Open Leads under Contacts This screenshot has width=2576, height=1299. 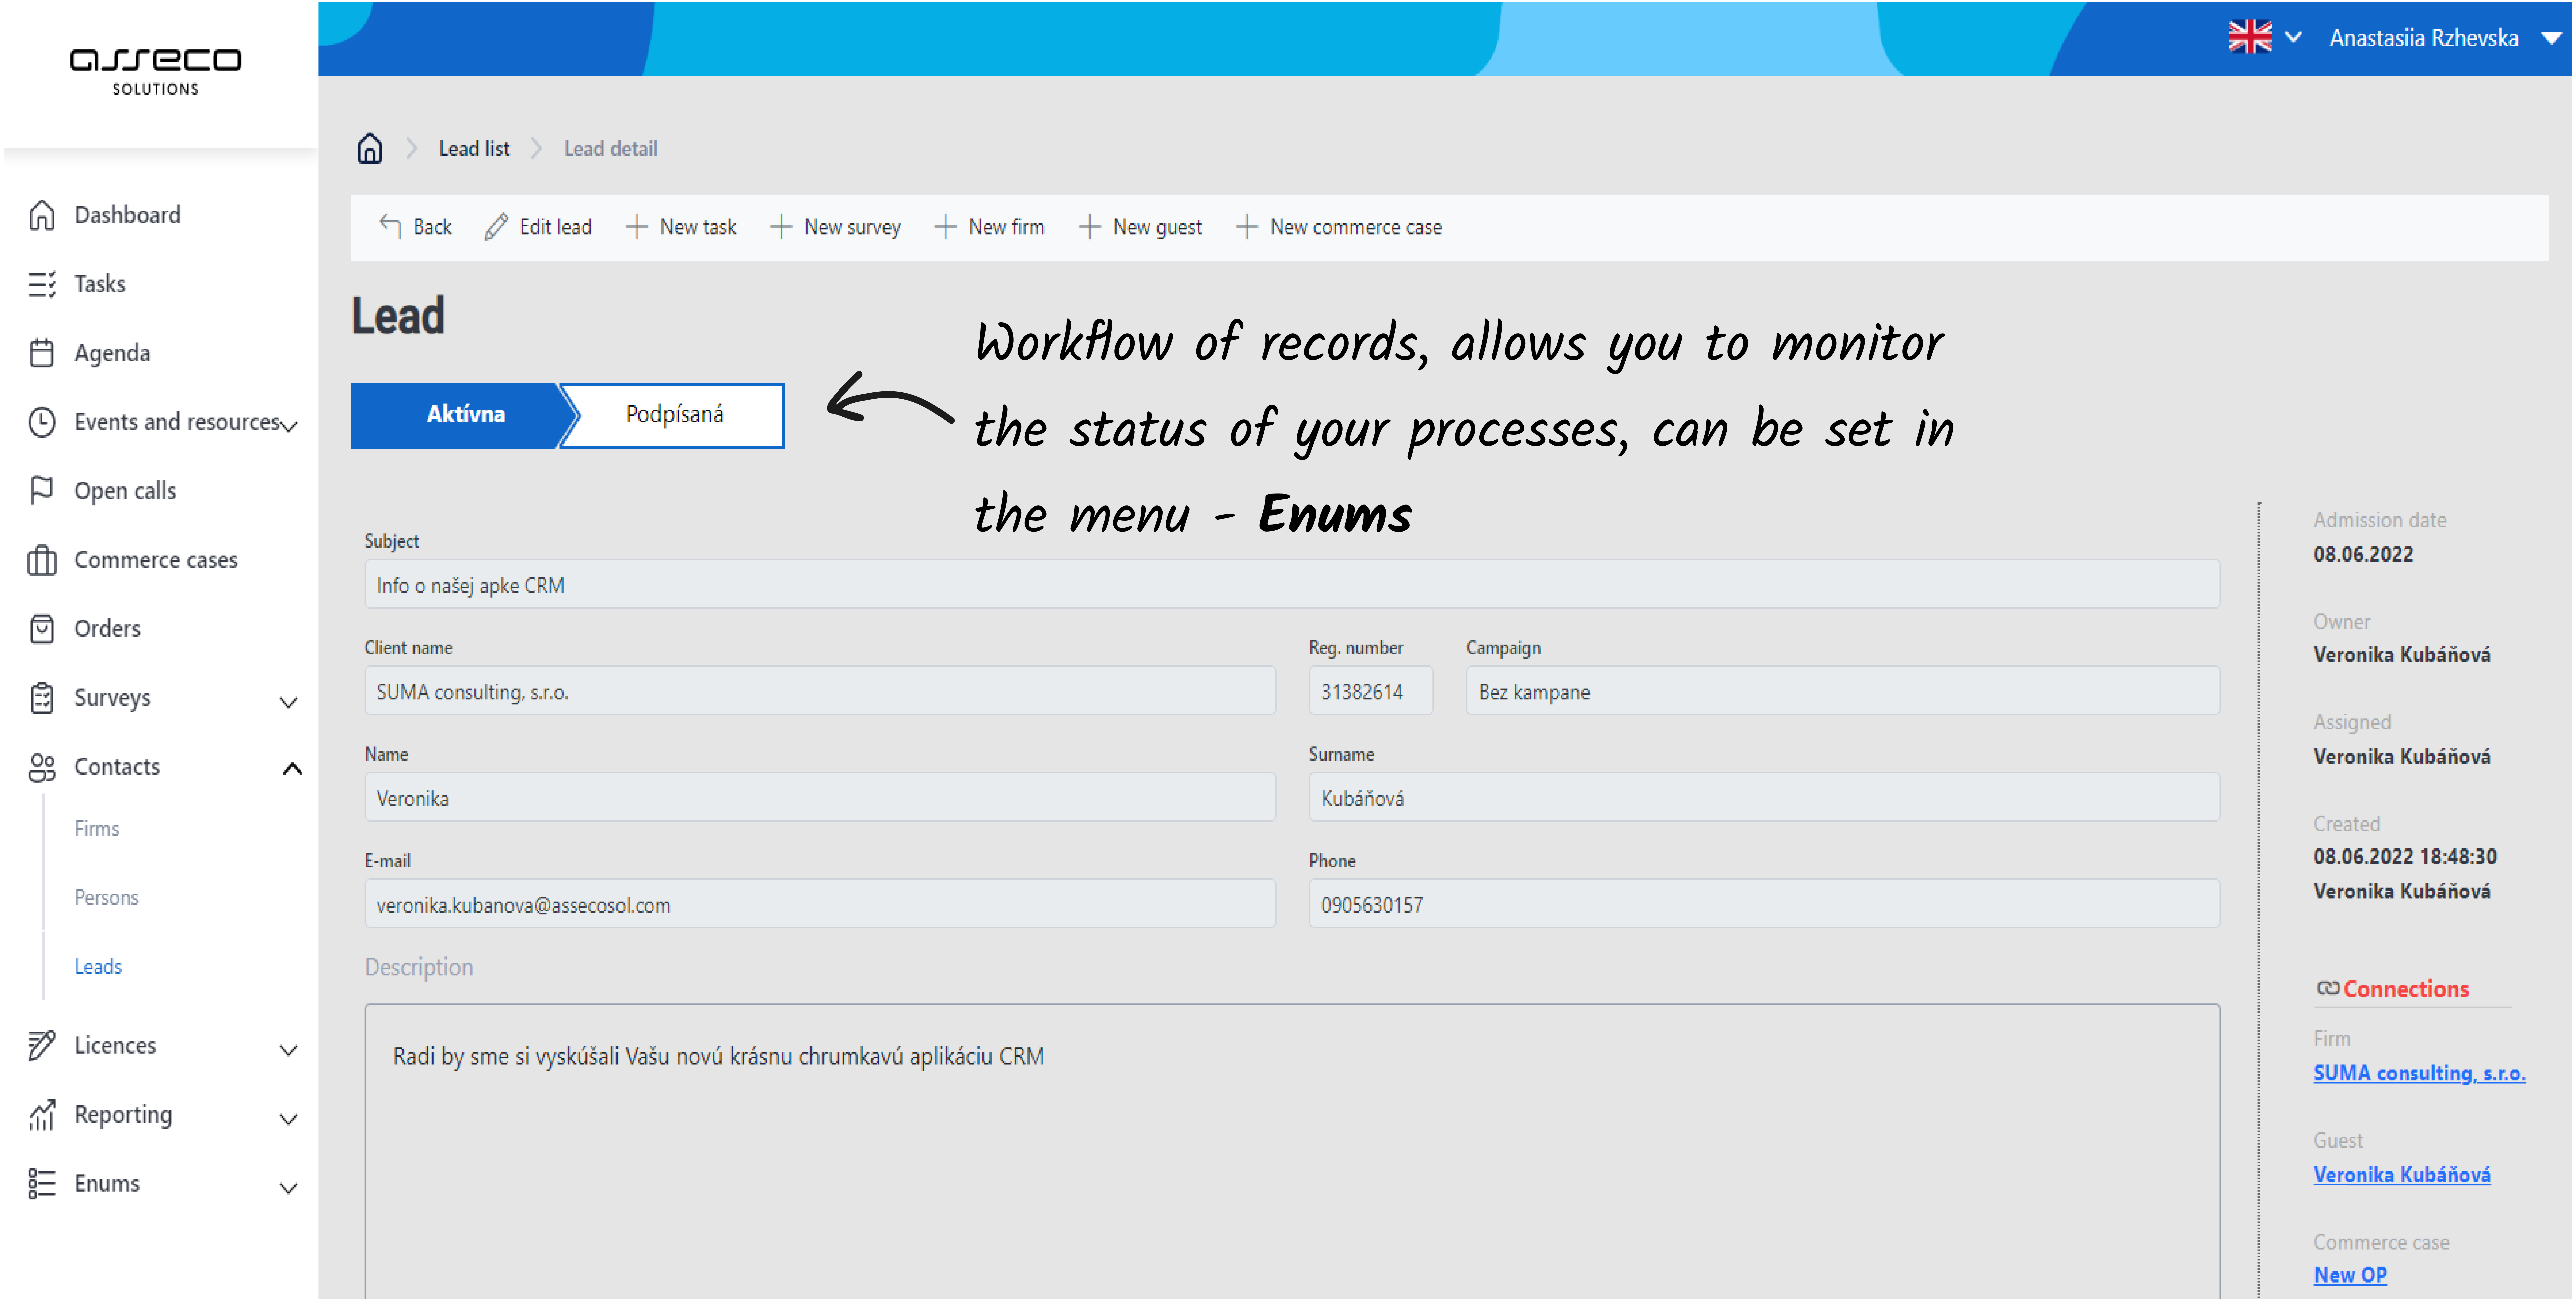(x=98, y=967)
